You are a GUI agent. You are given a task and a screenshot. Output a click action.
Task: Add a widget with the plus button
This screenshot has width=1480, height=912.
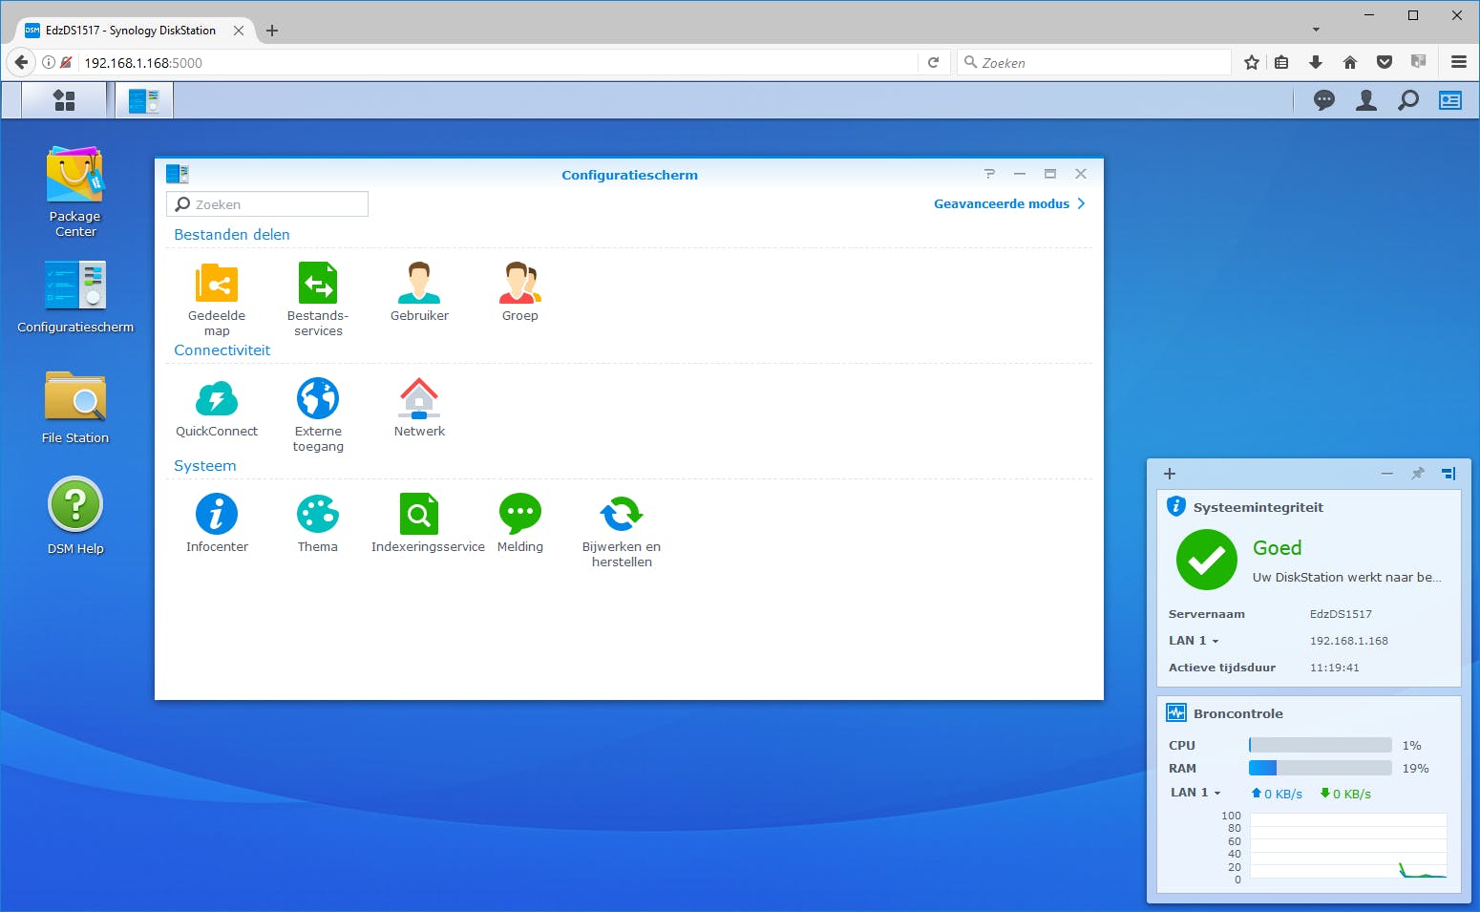[1170, 474]
